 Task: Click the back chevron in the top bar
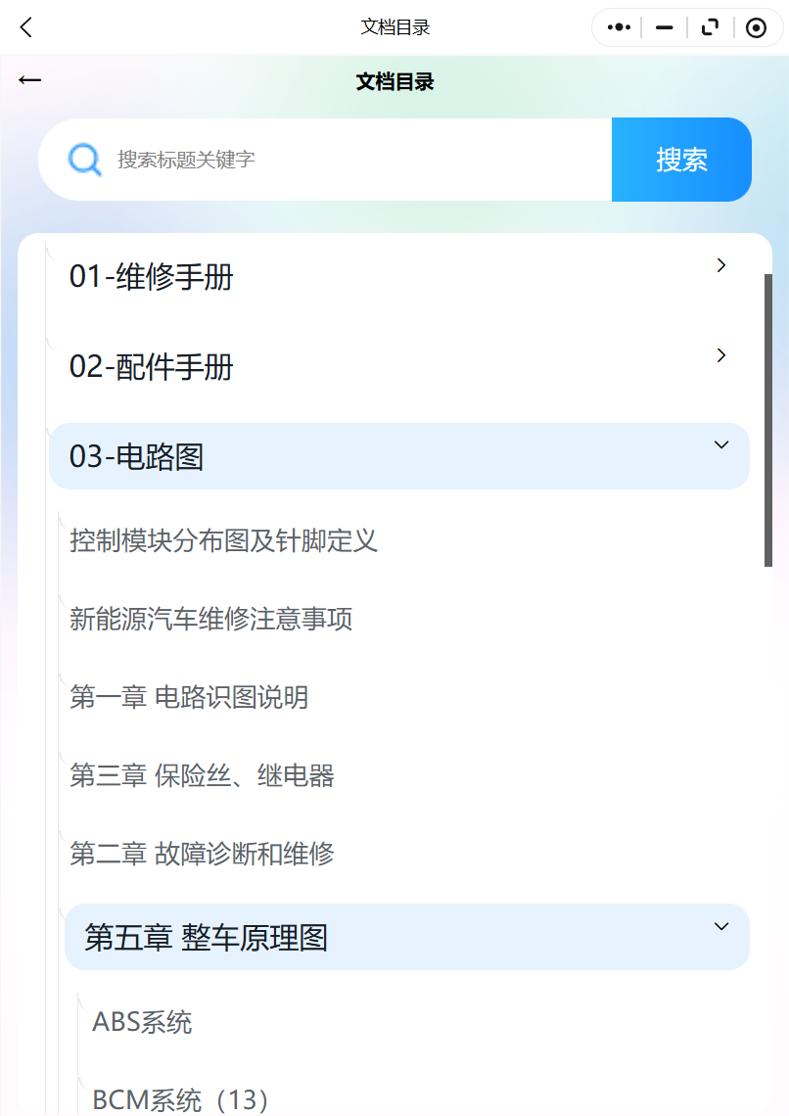point(26,27)
